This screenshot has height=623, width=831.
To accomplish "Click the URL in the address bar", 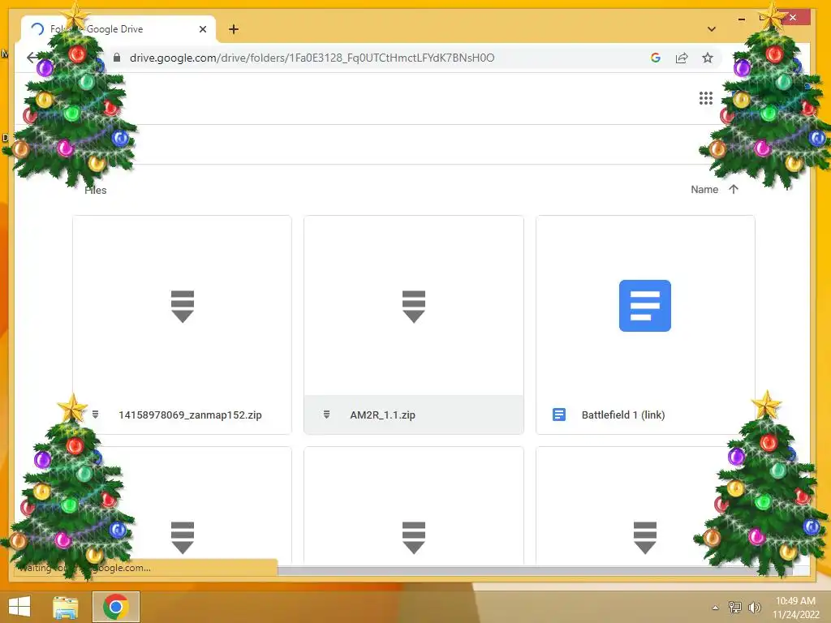I will 312,58.
